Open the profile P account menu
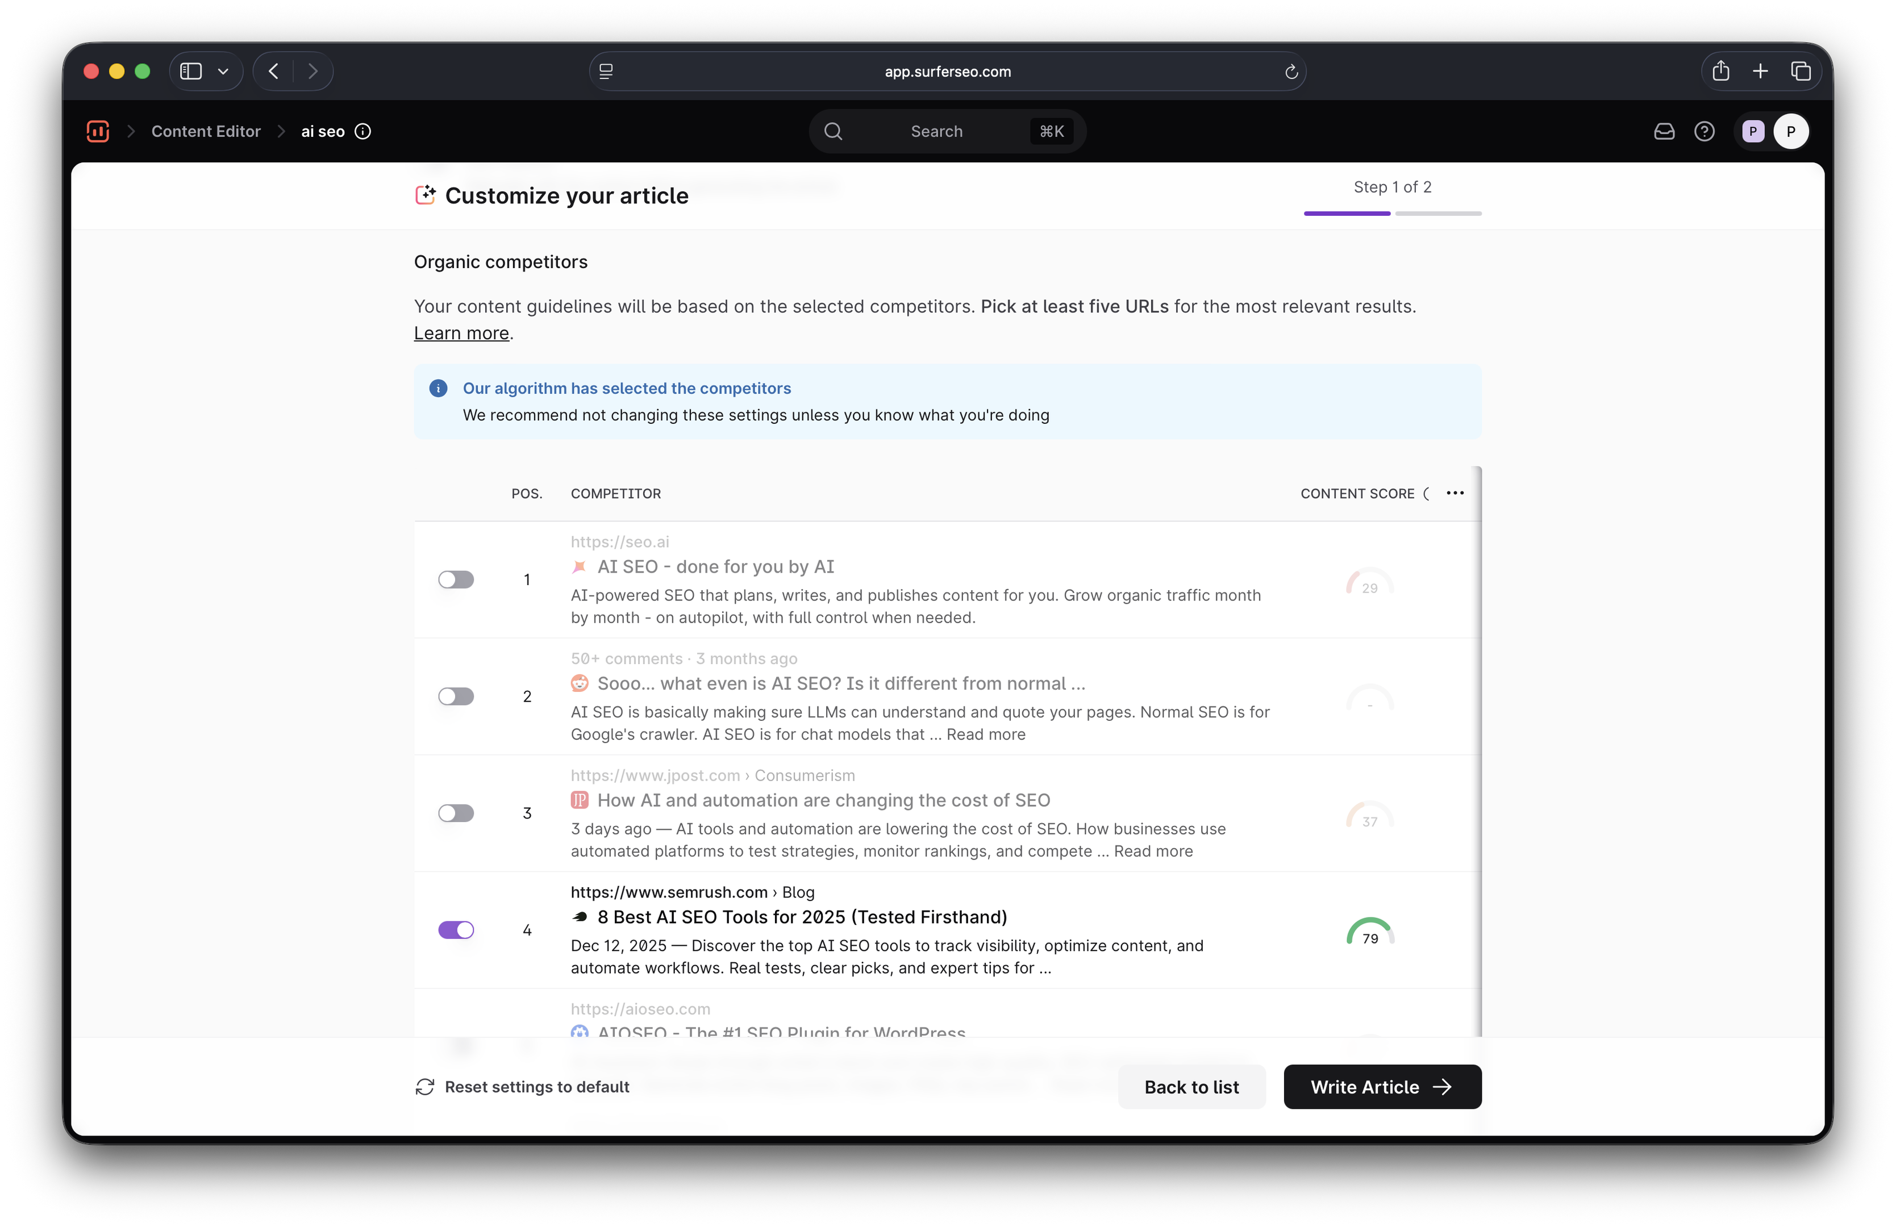Image resolution: width=1896 pixels, height=1227 pixels. click(x=1791, y=131)
